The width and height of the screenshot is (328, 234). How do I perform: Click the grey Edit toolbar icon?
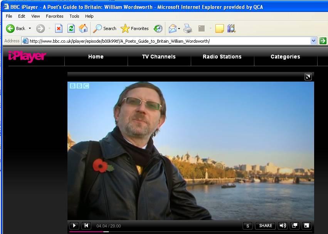click(x=202, y=28)
